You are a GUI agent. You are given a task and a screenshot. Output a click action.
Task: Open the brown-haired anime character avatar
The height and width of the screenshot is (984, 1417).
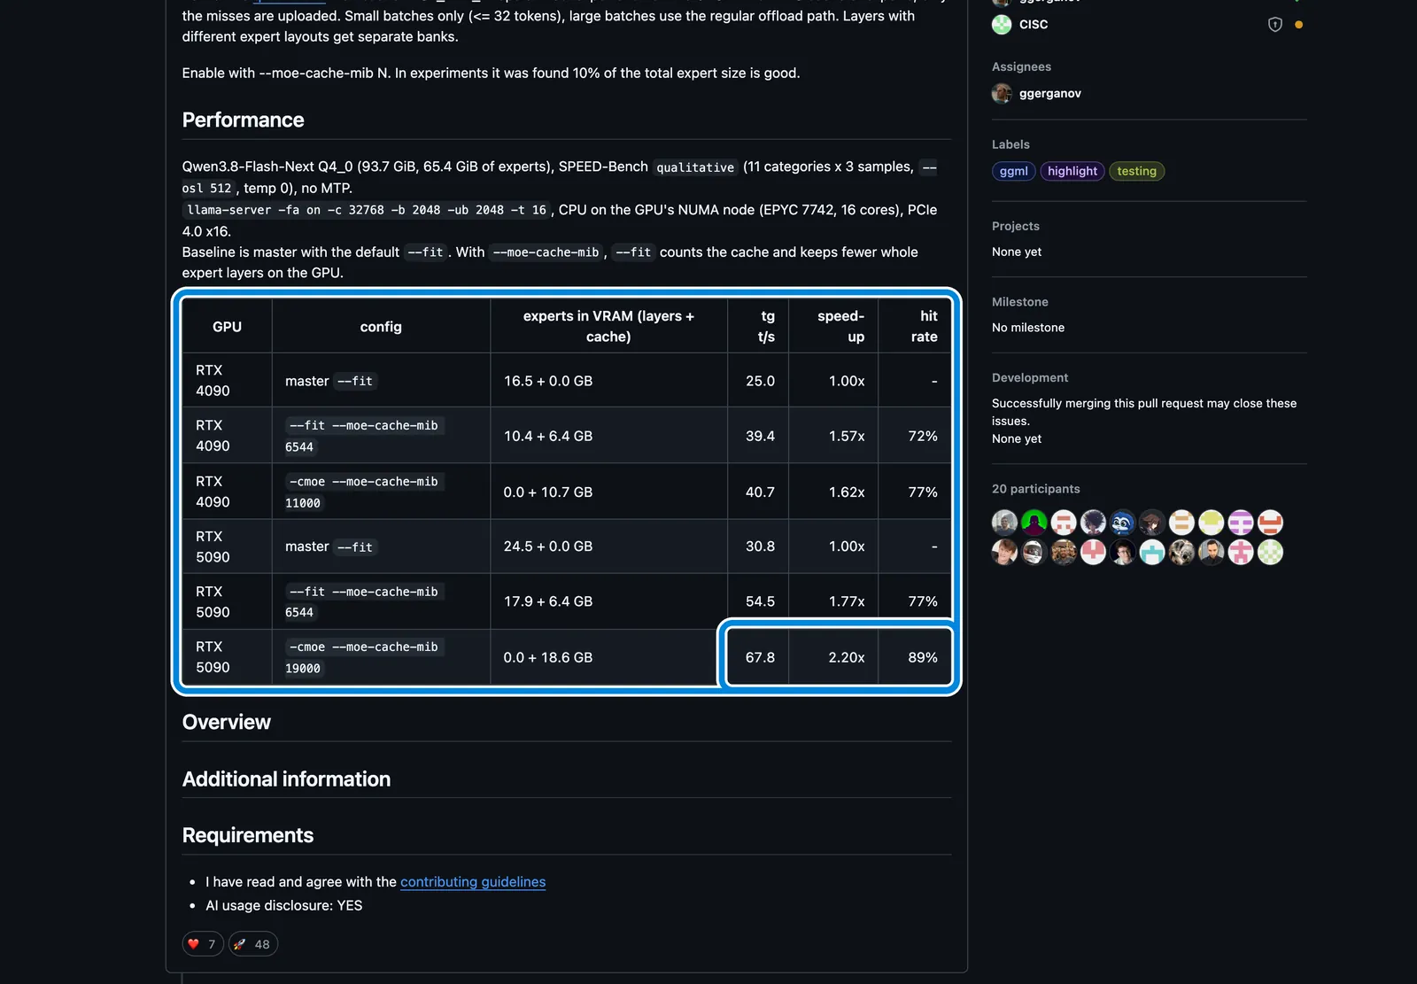[x=1152, y=523]
